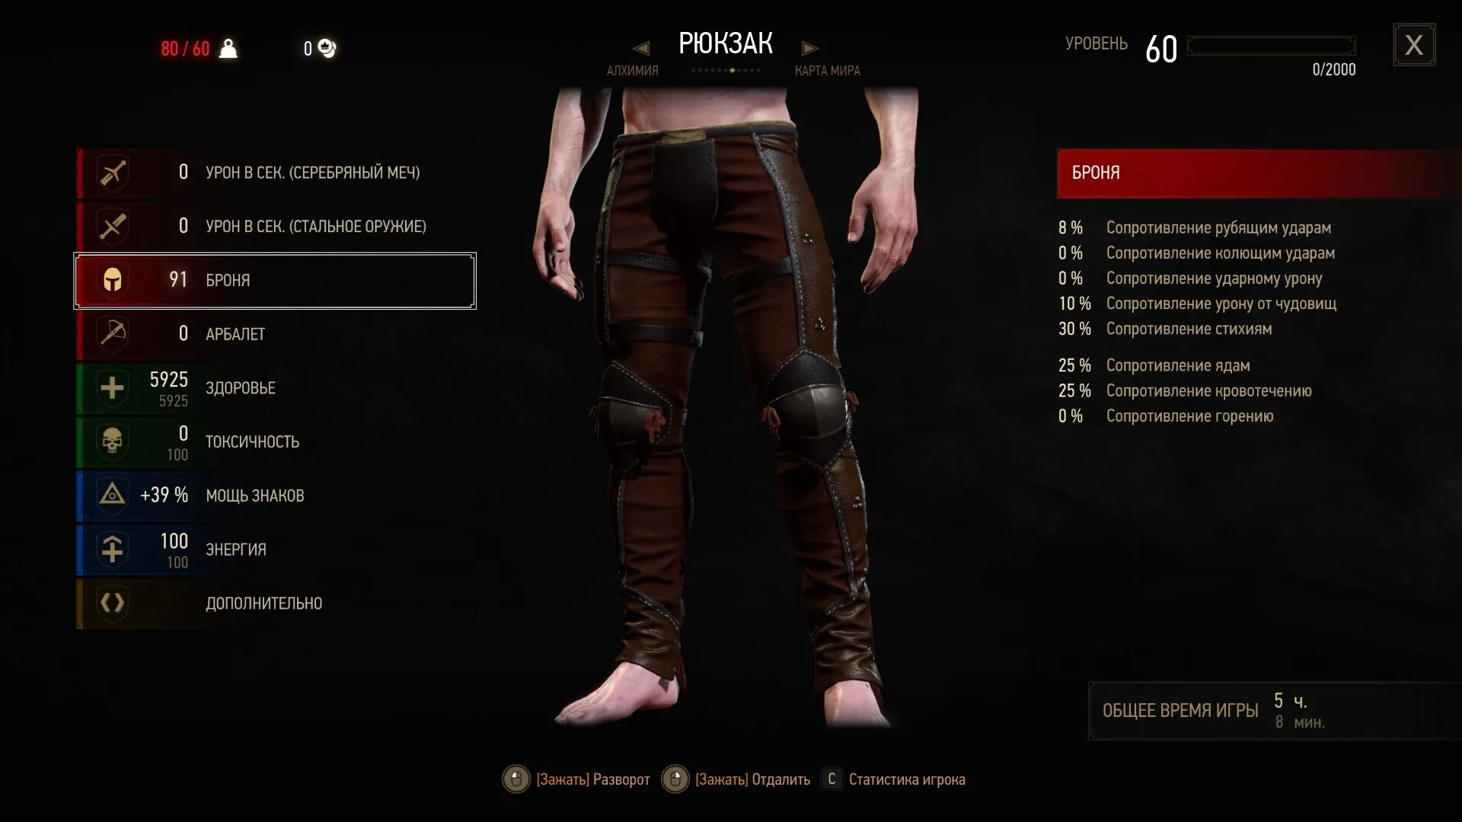Open the Дополнительно brackets icon
The height and width of the screenshot is (822, 1462).
113,604
